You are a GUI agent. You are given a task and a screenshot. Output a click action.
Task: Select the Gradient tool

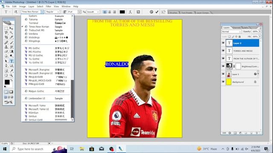pos(12,51)
